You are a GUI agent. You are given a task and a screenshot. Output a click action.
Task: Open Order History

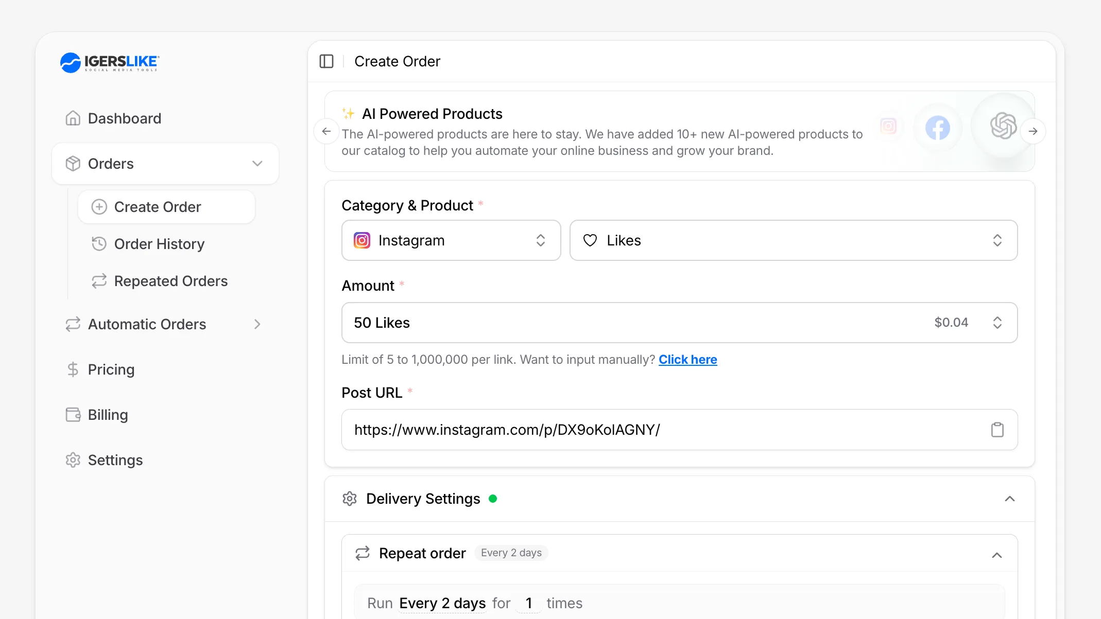(x=167, y=244)
